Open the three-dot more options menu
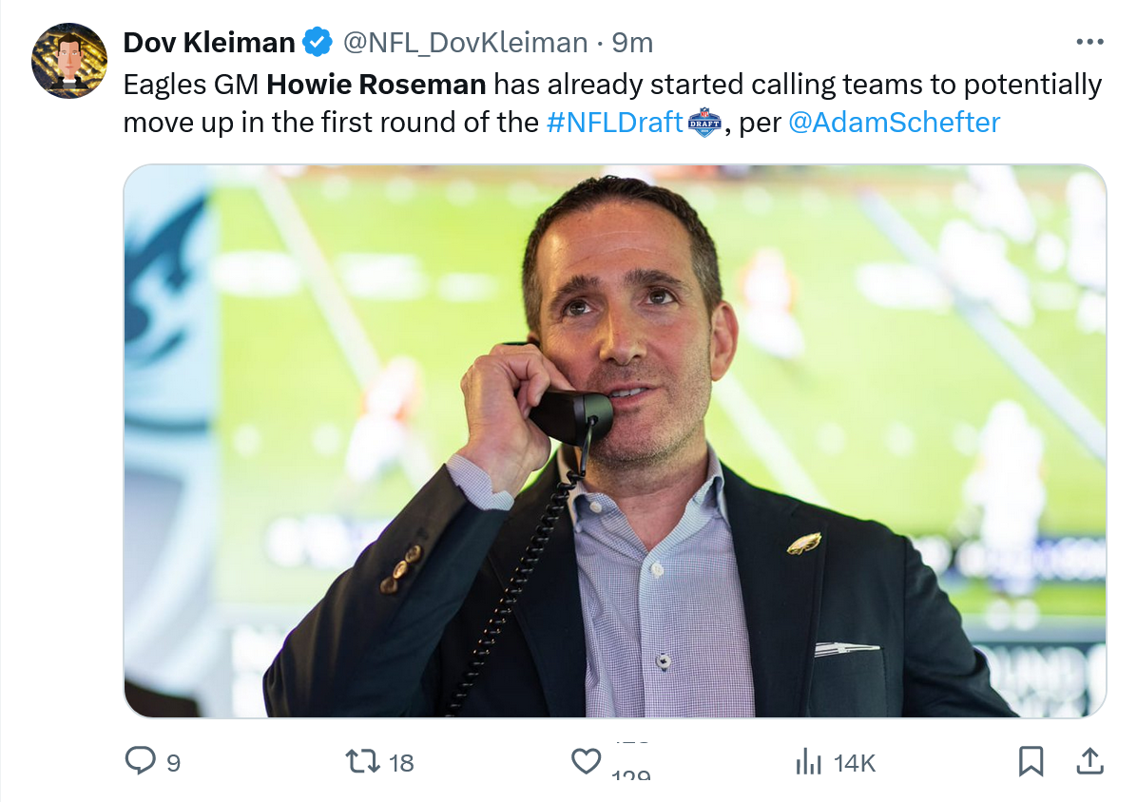 (x=1089, y=43)
